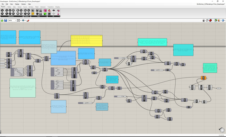Image resolution: width=226 pixels, height=137 pixels.
Task: Open the Solution menu
Action: pos(24,4)
